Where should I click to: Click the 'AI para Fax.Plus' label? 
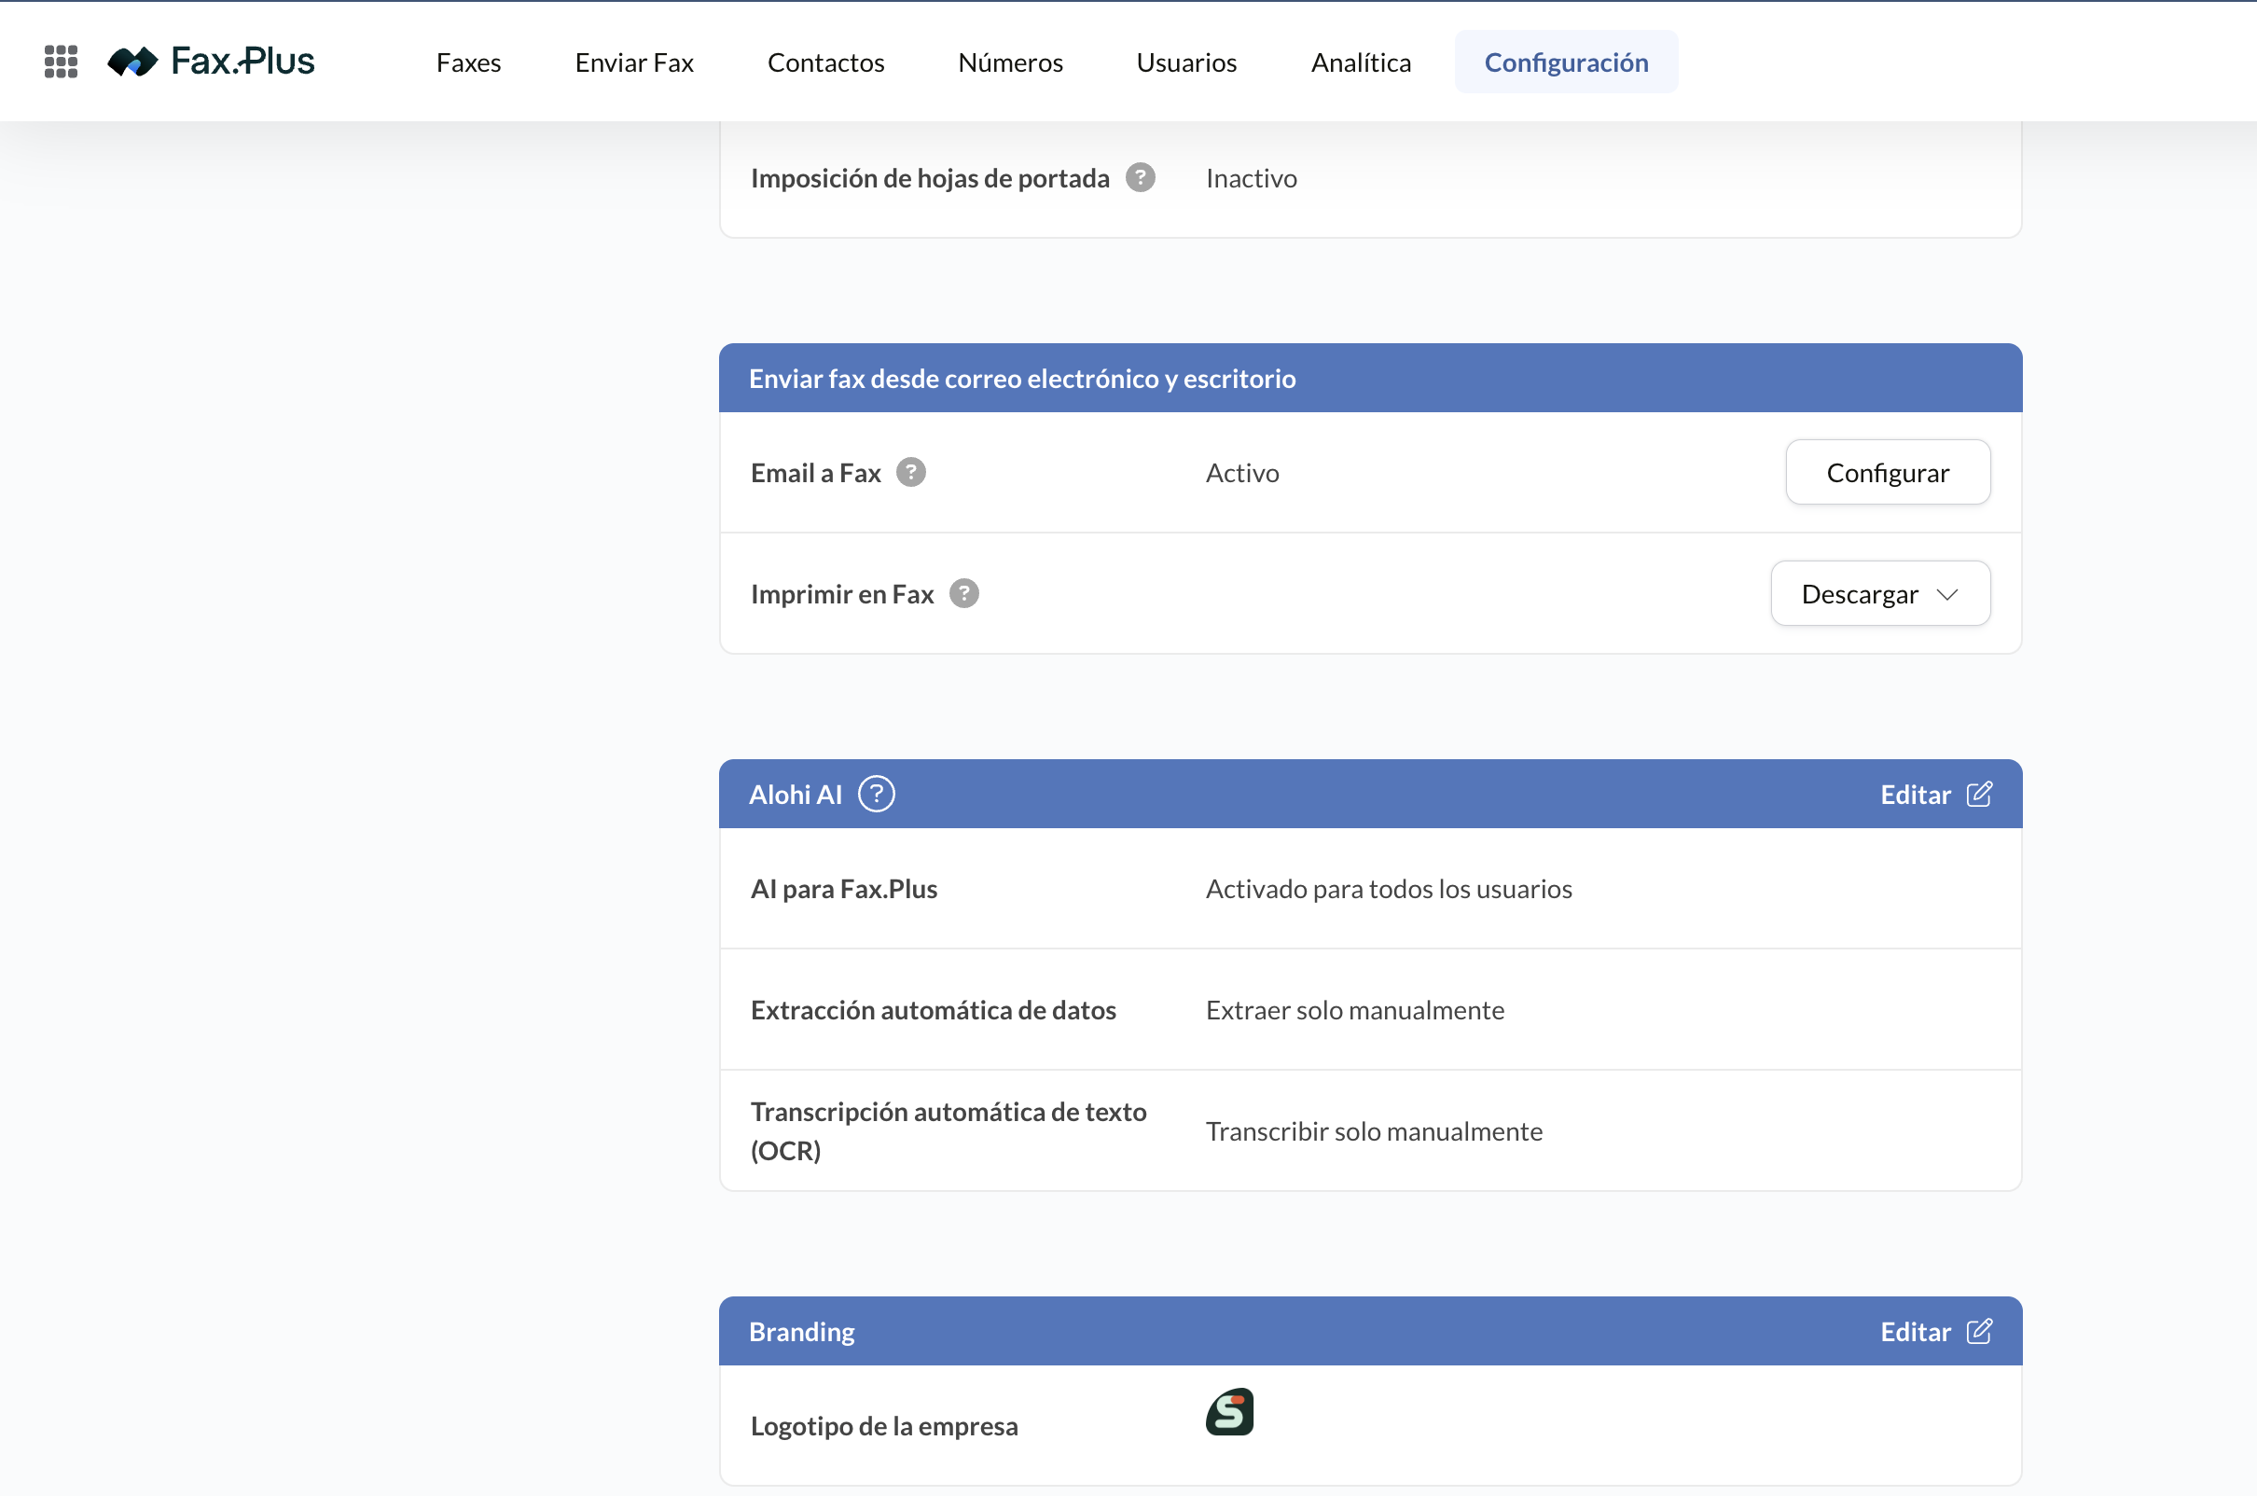[844, 889]
